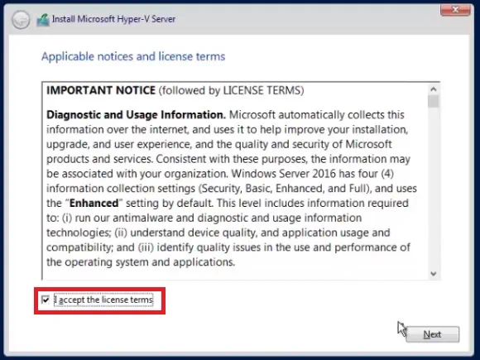Uncheck the accept license terms checkbox
480x360 pixels.
click(x=46, y=300)
